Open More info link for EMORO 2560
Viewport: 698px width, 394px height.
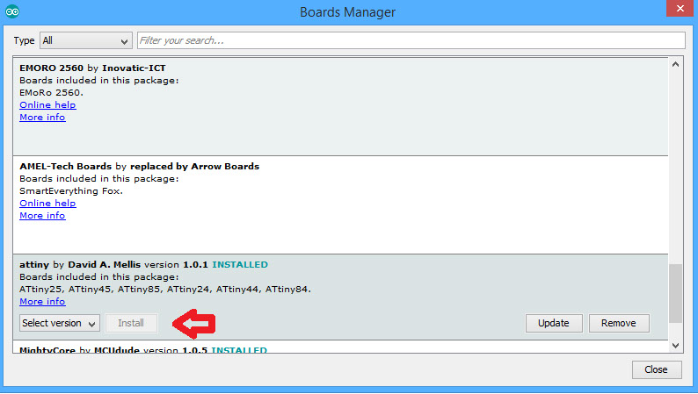[42, 118]
